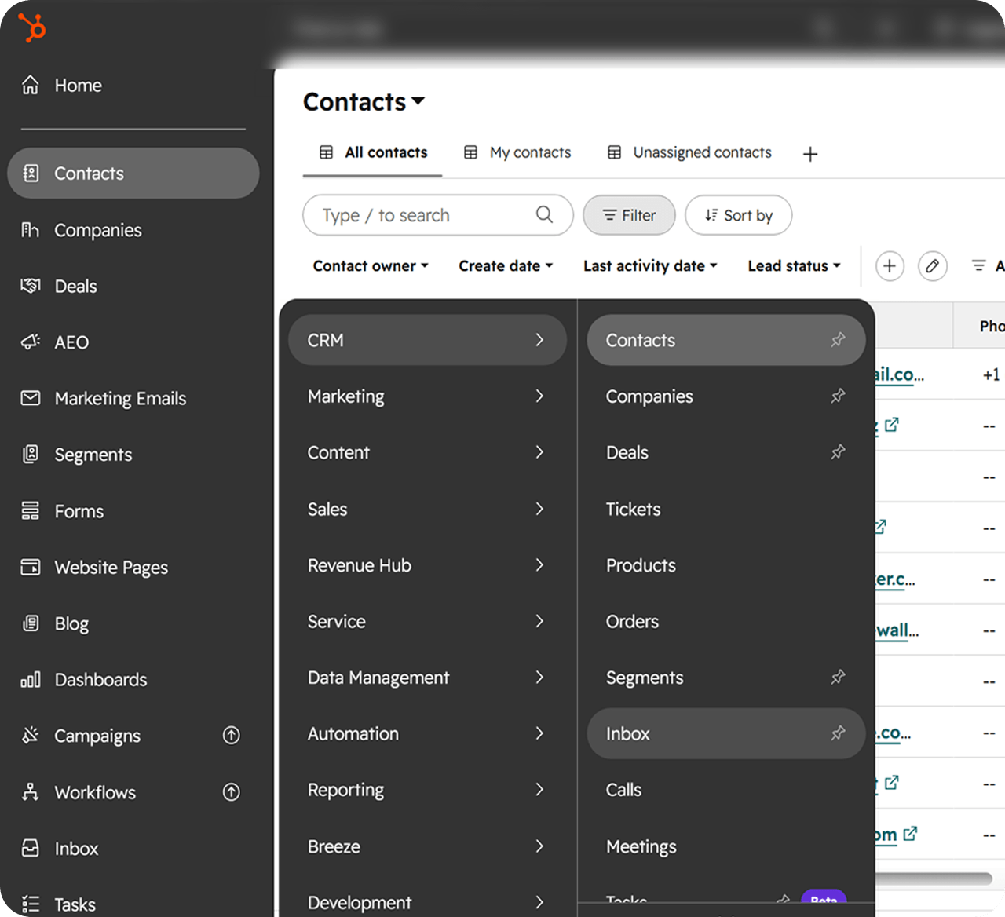
Task: Choose Calls in the CRM submenu
Action: point(726,790)
